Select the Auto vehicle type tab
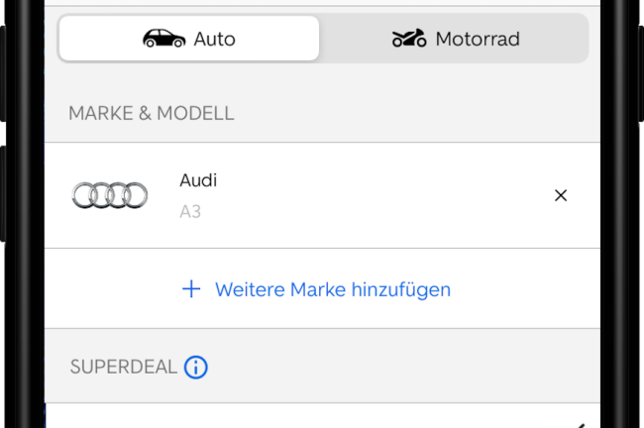 click(x=189, y=39)
